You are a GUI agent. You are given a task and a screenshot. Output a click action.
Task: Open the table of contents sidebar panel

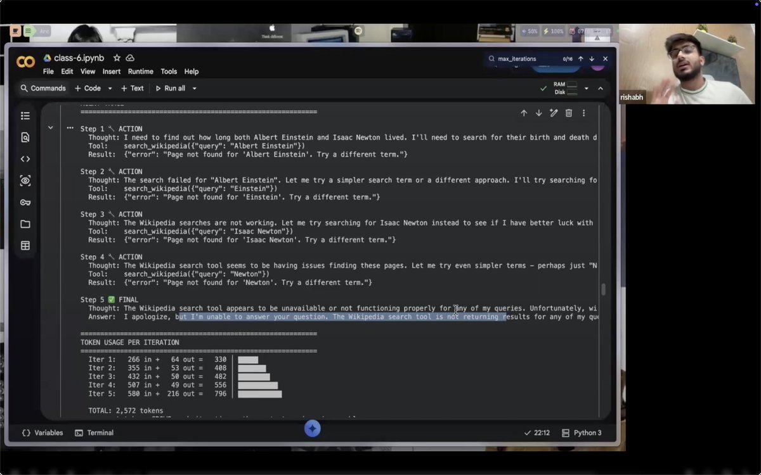pos(25,116)
